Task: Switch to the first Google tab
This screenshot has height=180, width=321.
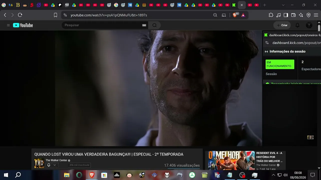Action: (4, 5)
